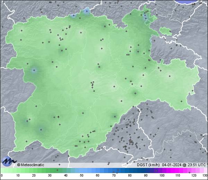
Task: Click the ©Meteoclimatic copyright text
Action: point(31,165)
